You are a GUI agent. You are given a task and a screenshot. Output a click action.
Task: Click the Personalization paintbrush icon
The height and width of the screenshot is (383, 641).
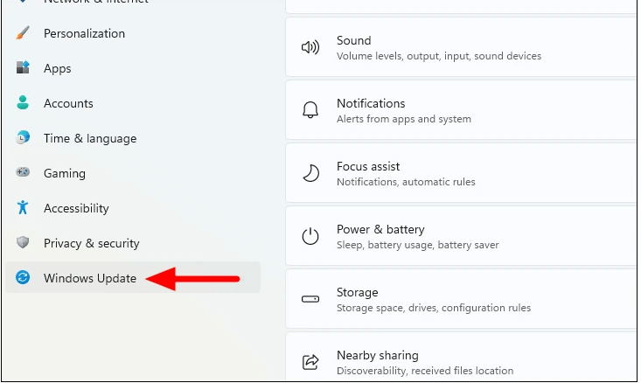coord(24,33)
